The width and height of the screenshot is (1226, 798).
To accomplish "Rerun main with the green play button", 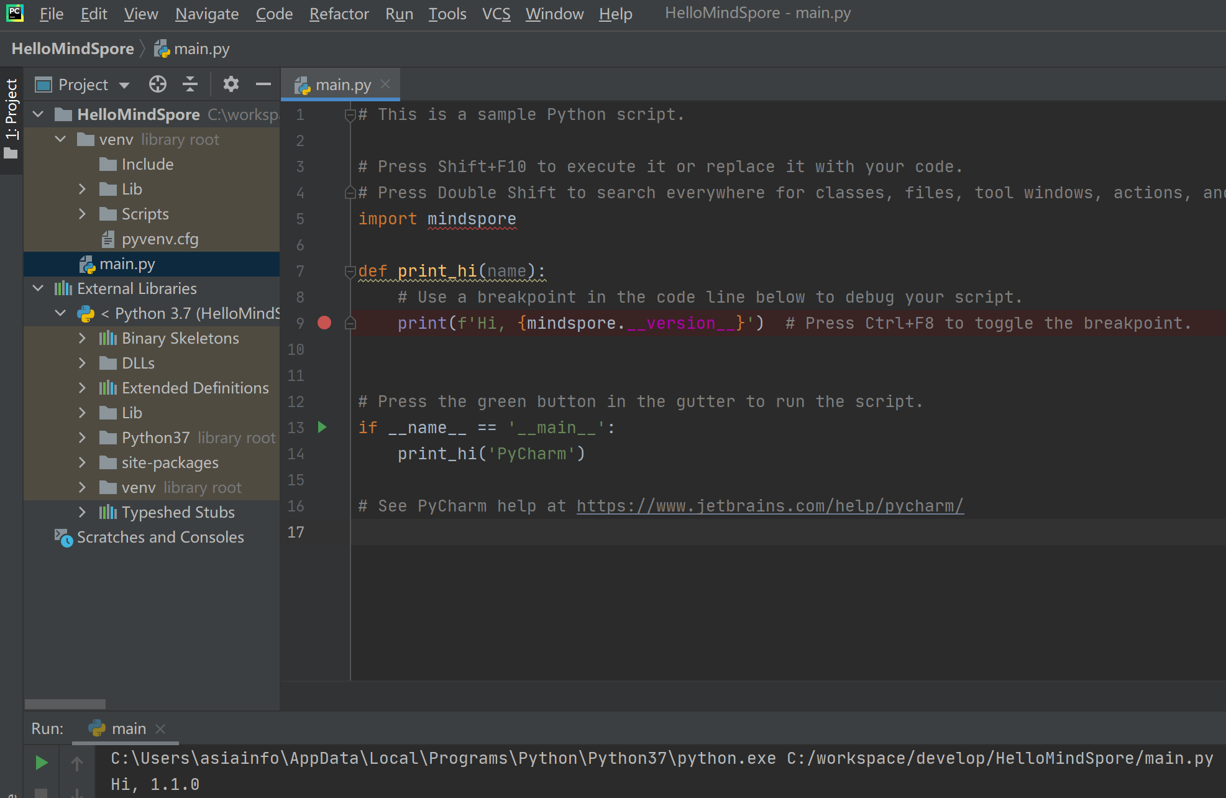I will pos(41,763).
